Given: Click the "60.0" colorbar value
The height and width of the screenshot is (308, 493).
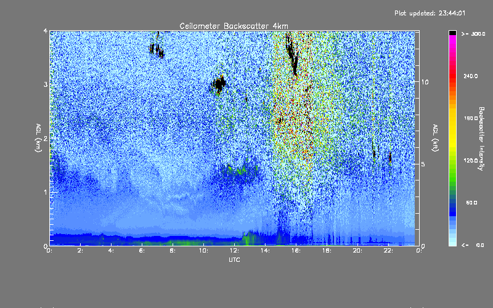Looking at the screenshot, I should [x=471, y=203].
